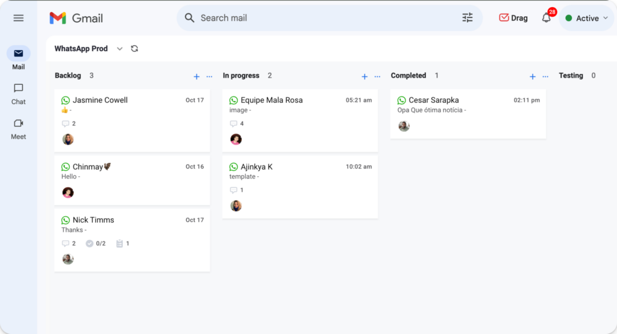Open Completed column more options
The image size is (617, 334).
tap(545, 76)
